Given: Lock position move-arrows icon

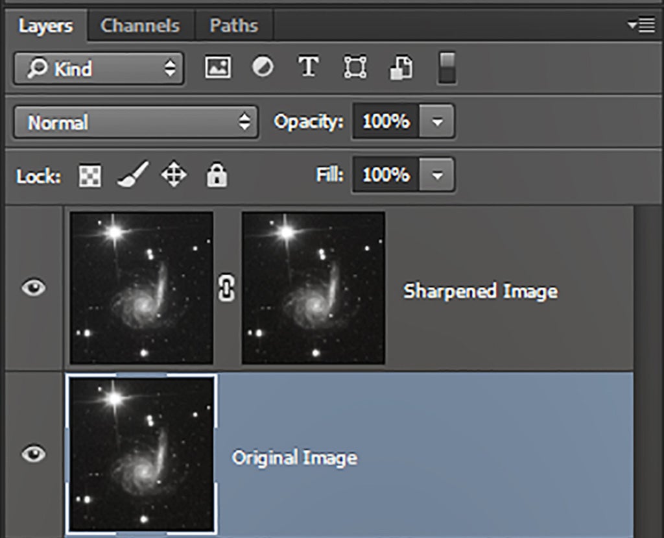Looking at the screenshot, I should tap(174, 175).
